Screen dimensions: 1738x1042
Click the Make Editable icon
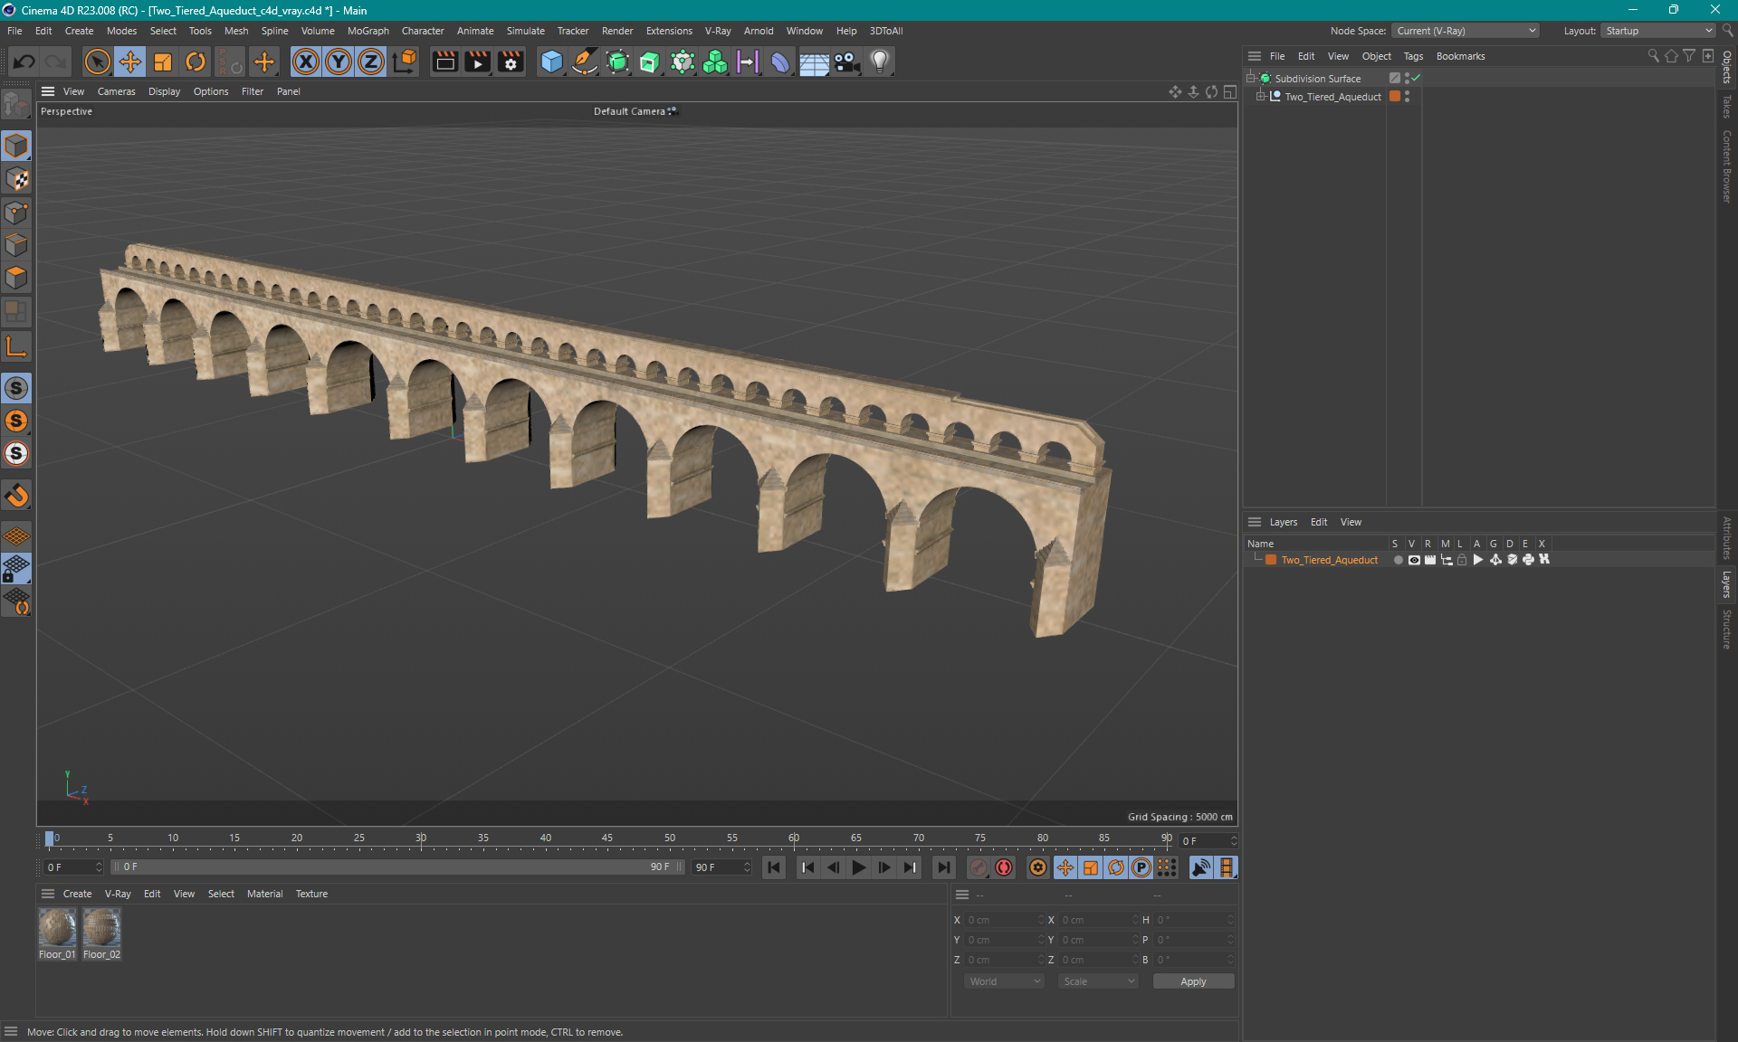16,105
